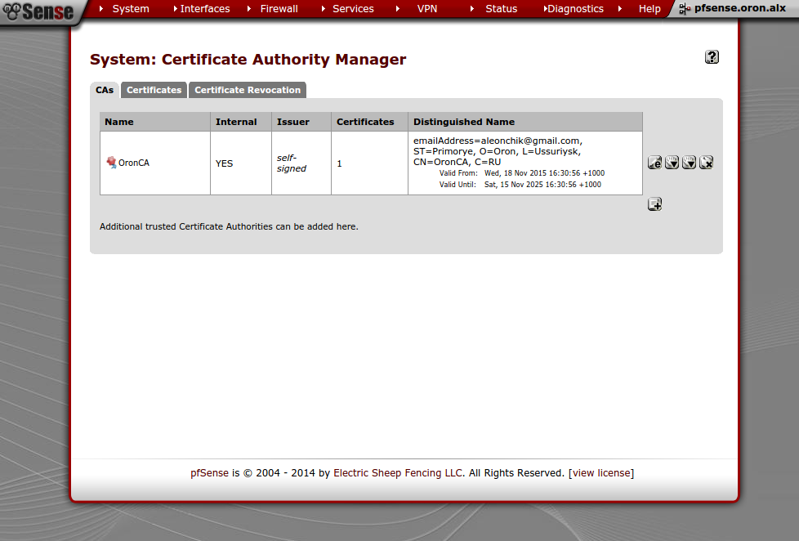
Task: Open the System menu
Action: point(131,9)
